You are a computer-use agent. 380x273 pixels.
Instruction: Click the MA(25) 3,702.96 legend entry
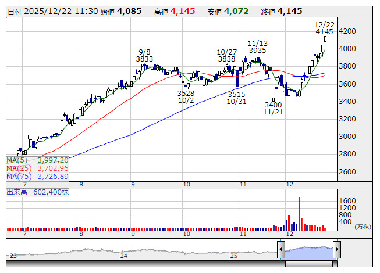(x=38, y=168)
